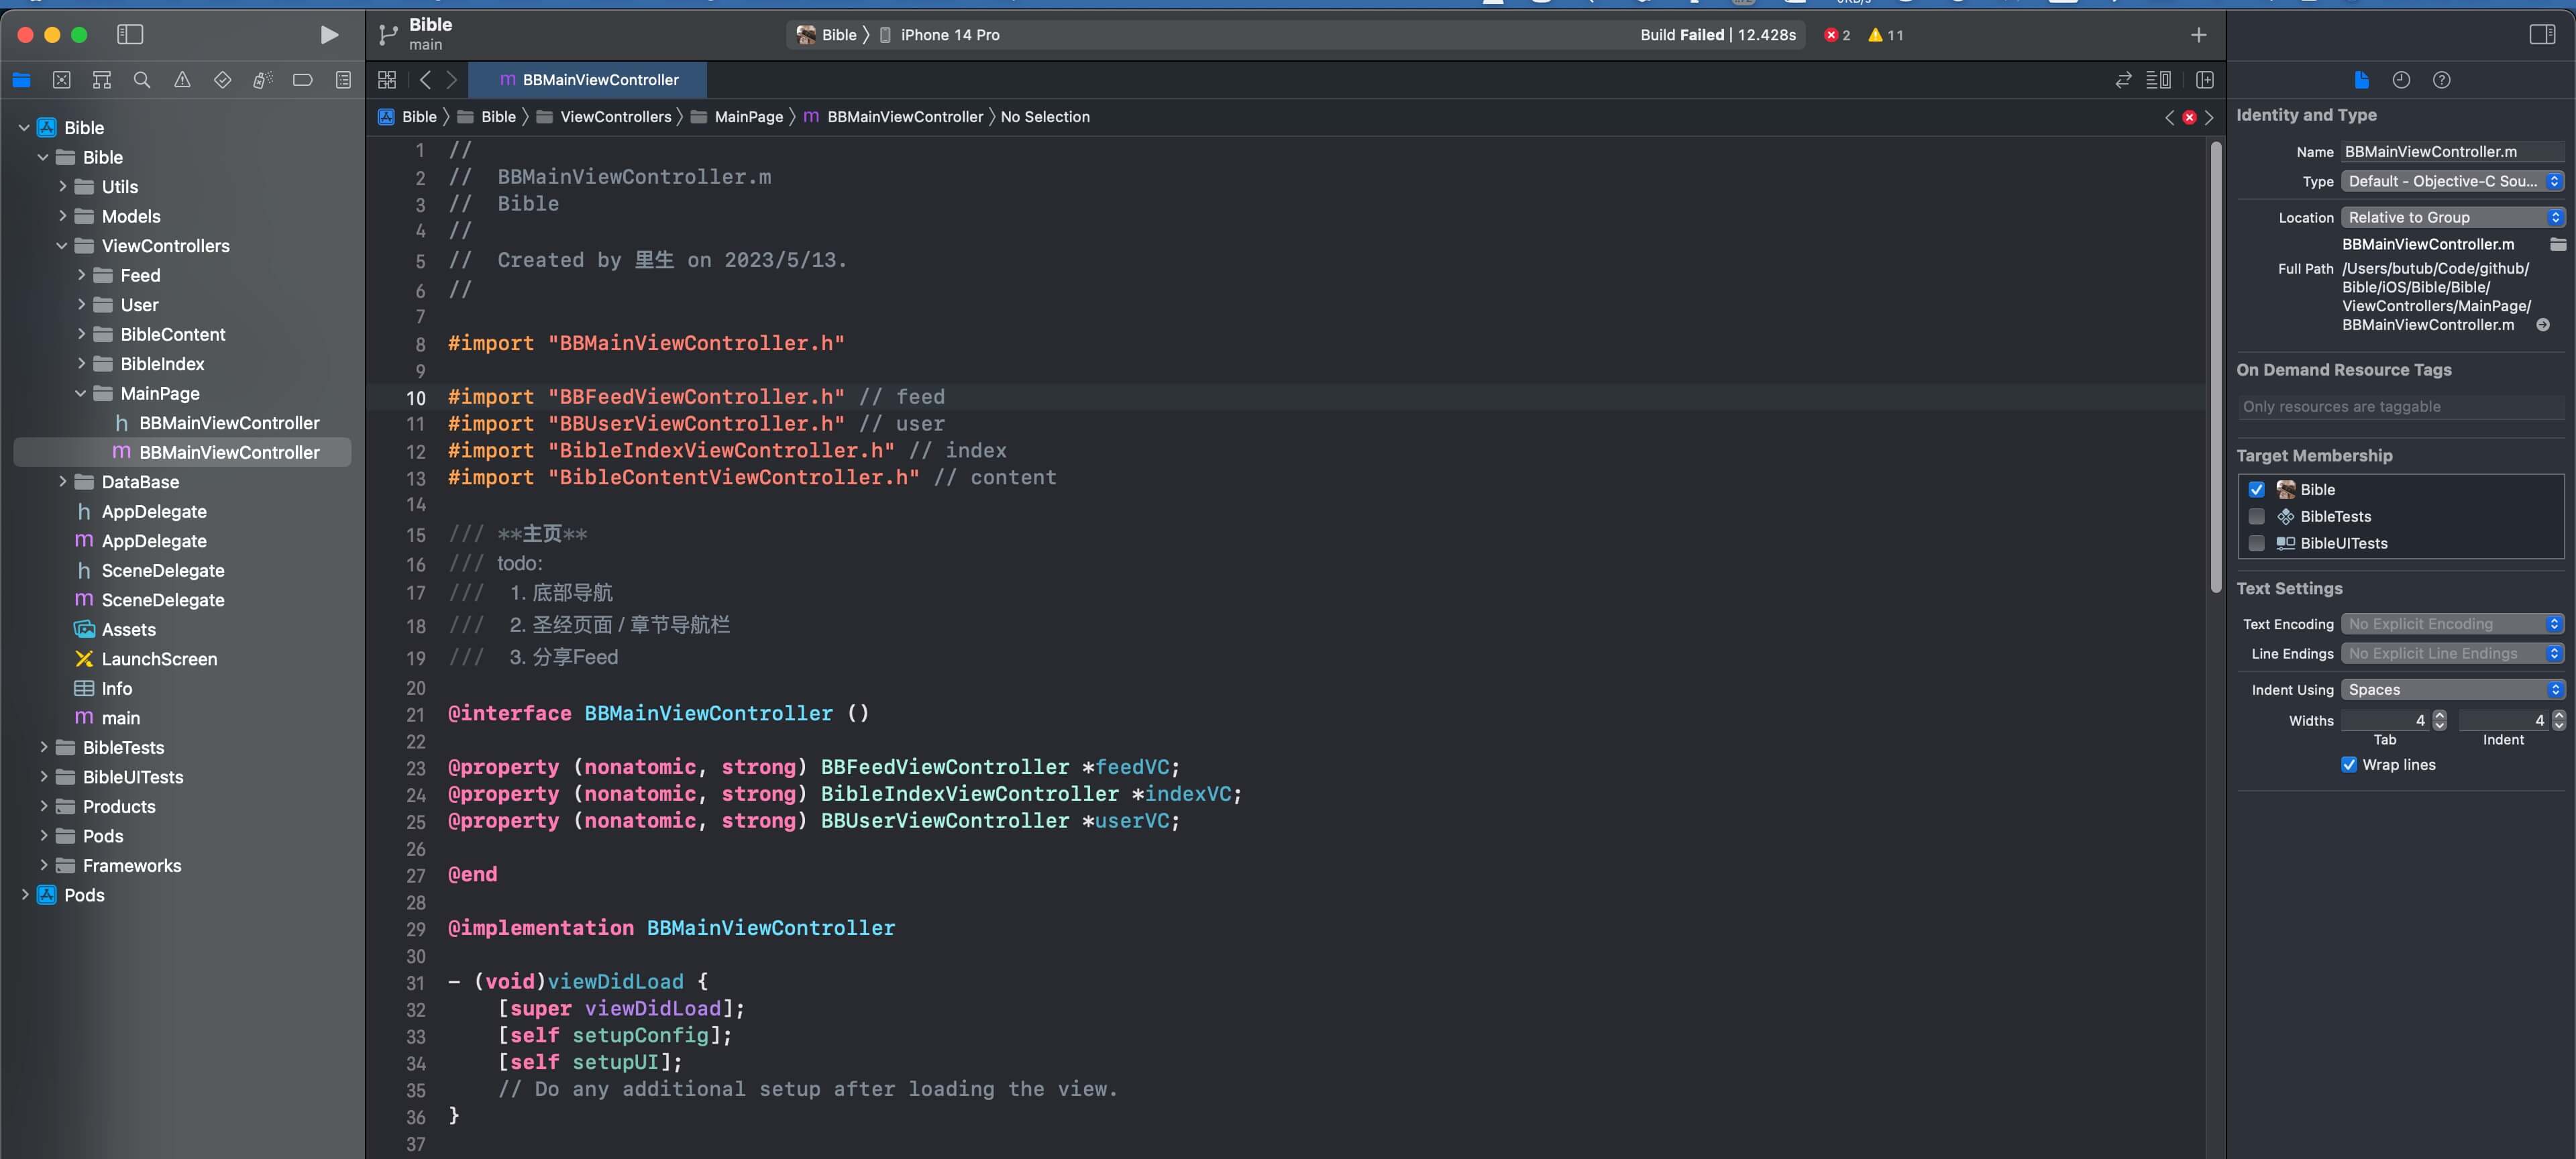The width and height of the screenshot is (2576, 1159).
Task: Expand the Utils folder
Action: click(x=62, y=187)
